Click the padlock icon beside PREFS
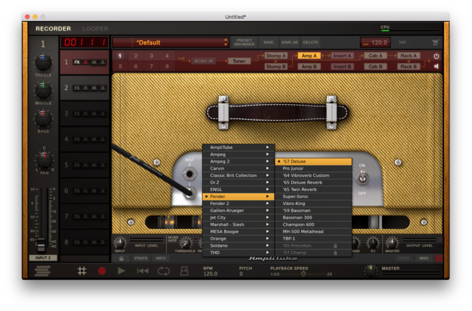This screenshot has width=472, height=311. point(121,259)
